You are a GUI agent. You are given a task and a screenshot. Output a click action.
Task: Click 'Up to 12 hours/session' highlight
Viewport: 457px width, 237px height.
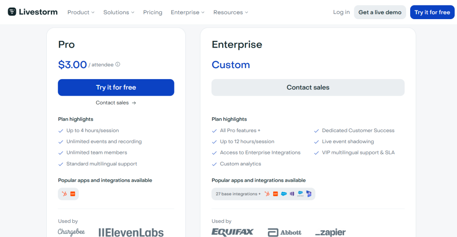click(x=247, y=141)
